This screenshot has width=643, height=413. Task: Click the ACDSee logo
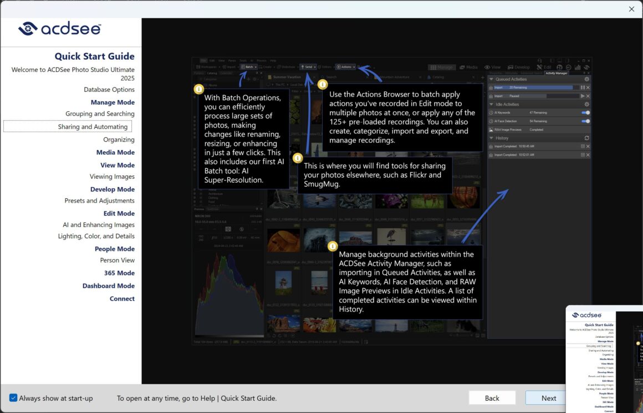point(59,28)
